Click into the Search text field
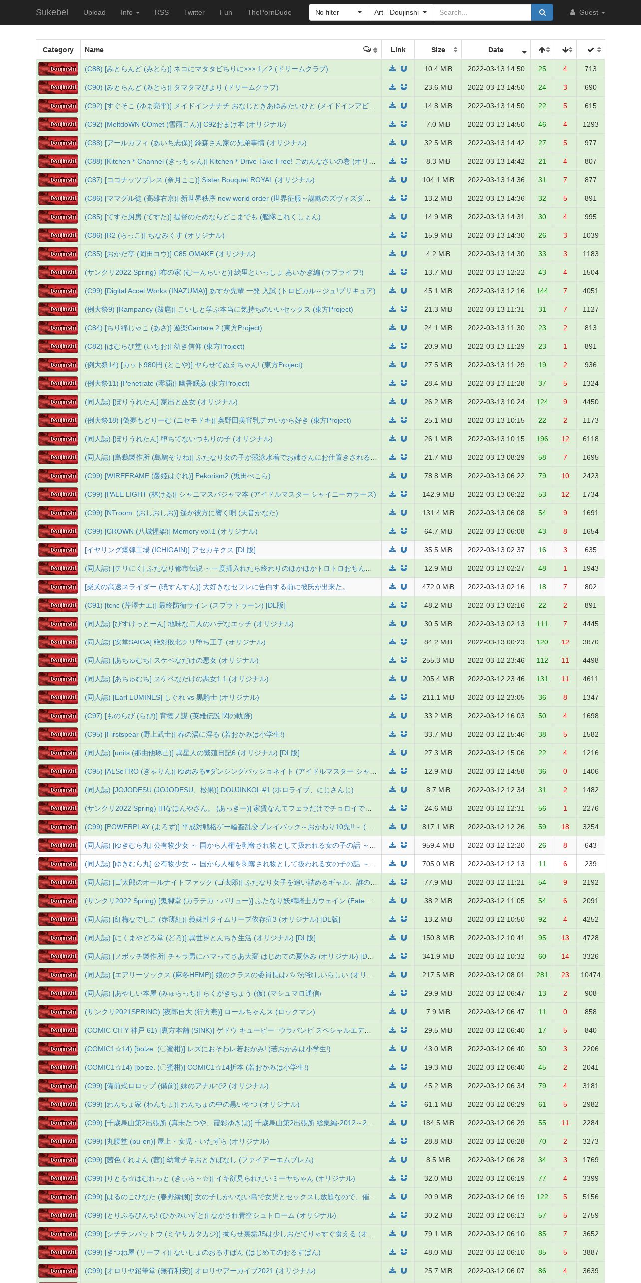This screenshot has width=641, height=1283. pos(482,12)
